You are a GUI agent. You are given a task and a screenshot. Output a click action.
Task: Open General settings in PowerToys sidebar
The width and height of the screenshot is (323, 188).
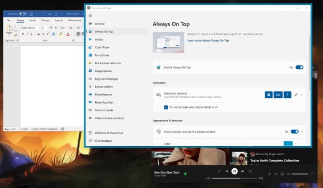(117, 24)
